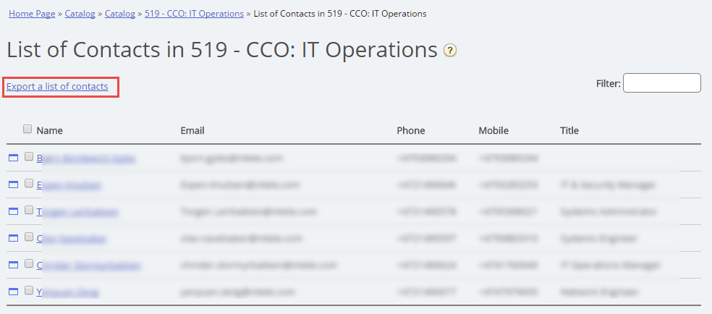Image resolution: width=712 pixels, height=314 pixels.
Task: Tick the checkbox in the last contact row
Action: [x=29, y=290]
